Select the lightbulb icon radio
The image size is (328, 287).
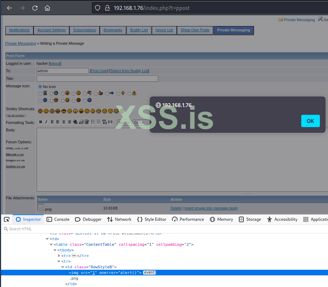click(118, 94)
